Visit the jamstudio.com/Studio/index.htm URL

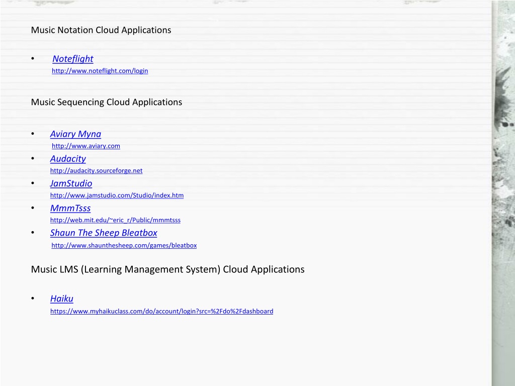coord(117,196)
